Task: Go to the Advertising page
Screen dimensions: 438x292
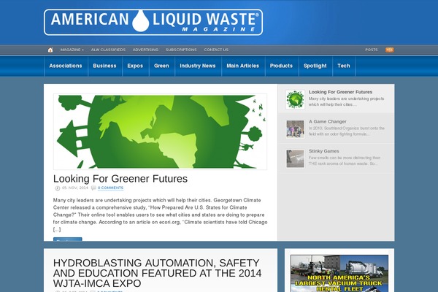Action: click(145, 50)
